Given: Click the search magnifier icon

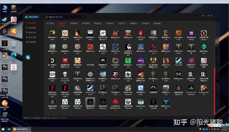Looking at the screenshot, I should tap(83, 17).
